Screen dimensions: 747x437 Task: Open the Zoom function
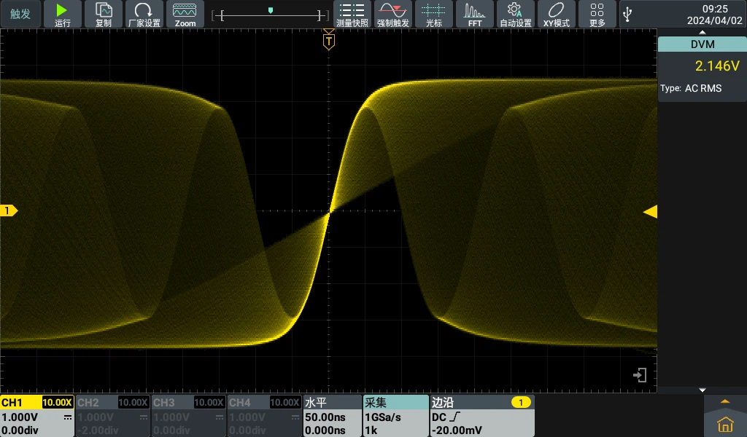pyautogui.click(x=185, y=14)
